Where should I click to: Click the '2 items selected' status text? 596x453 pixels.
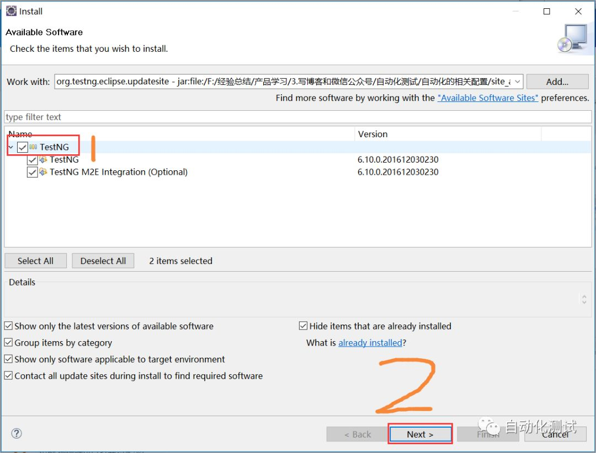(180, 261)
